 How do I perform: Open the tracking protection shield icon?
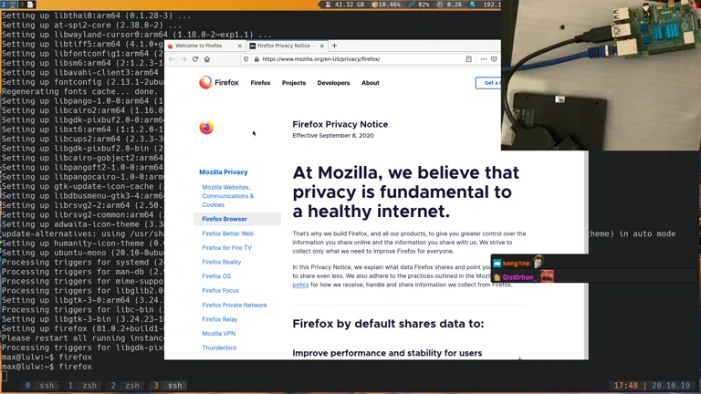246,59
